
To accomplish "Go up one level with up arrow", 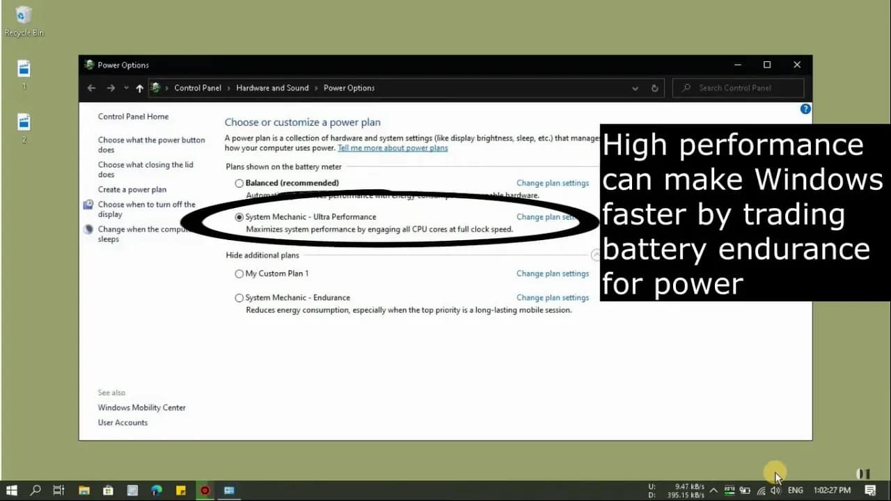I will pos(140,88).
